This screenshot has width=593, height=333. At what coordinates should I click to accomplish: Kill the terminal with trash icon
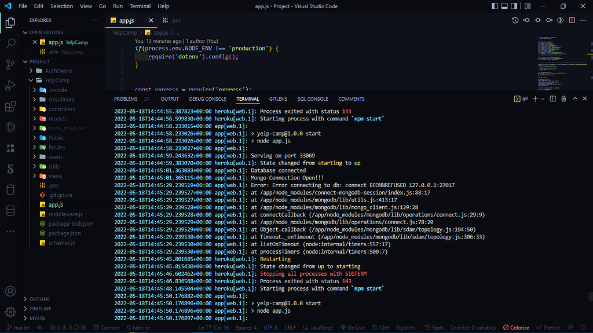click(563, 99)
